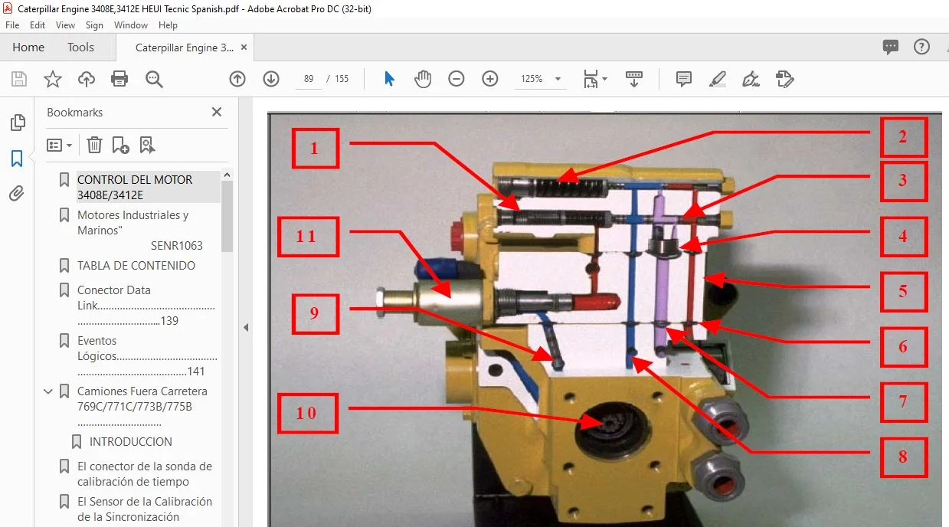
Task: Open the bookmarks options dropdown
Action: [60, 145]
